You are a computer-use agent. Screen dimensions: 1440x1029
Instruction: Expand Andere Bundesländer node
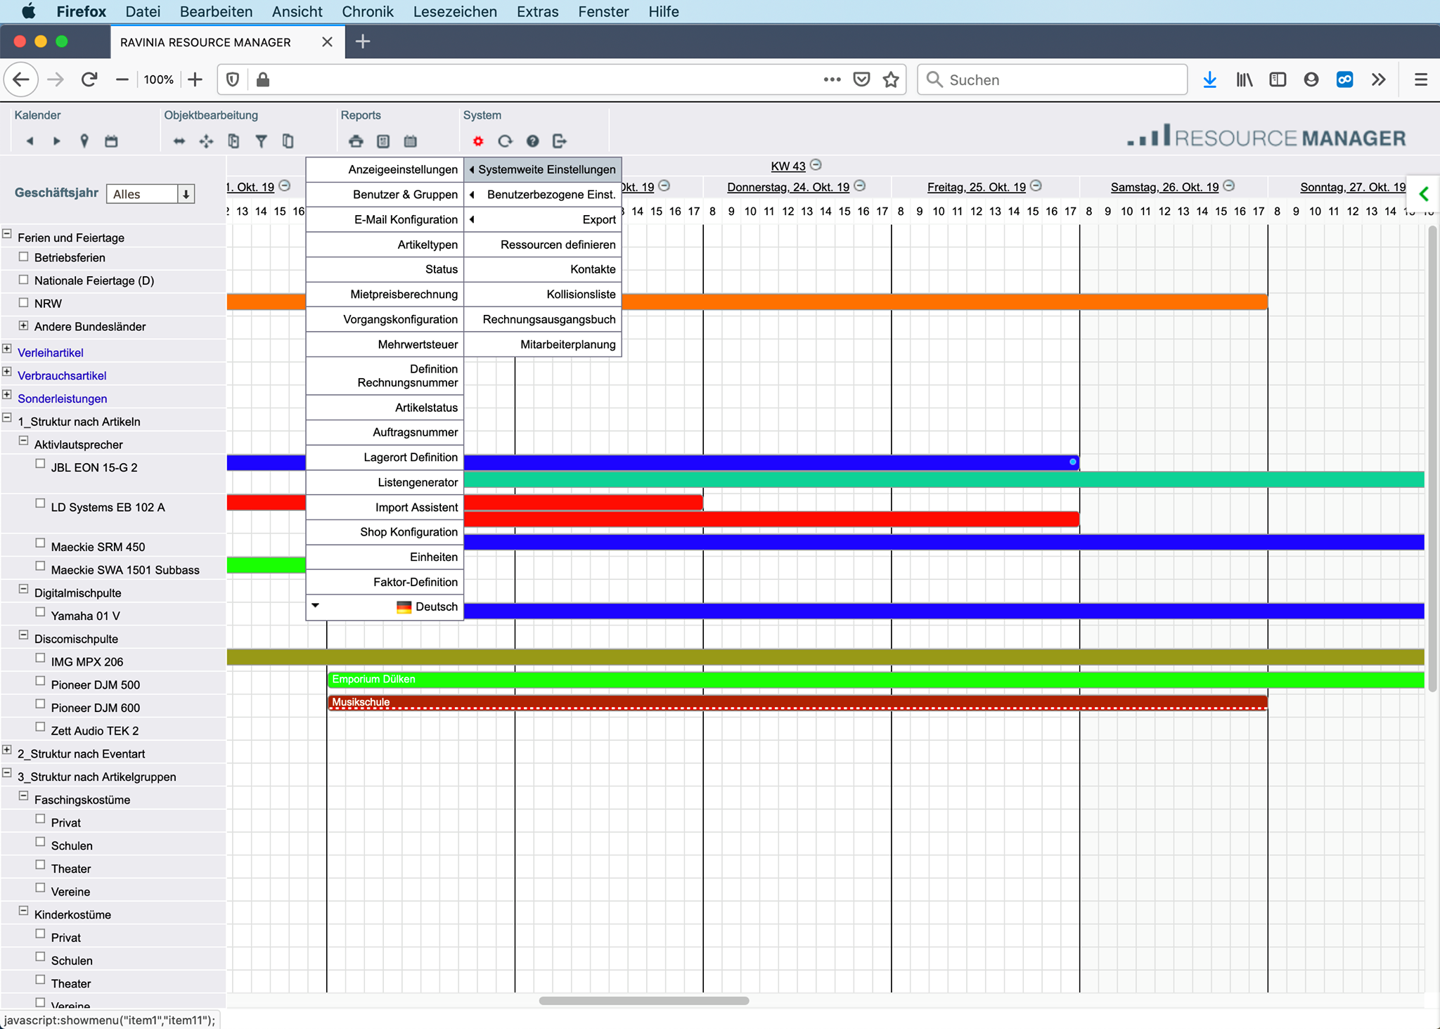point(24,325)
